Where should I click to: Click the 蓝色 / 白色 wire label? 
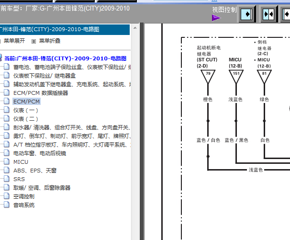point(208,140)
